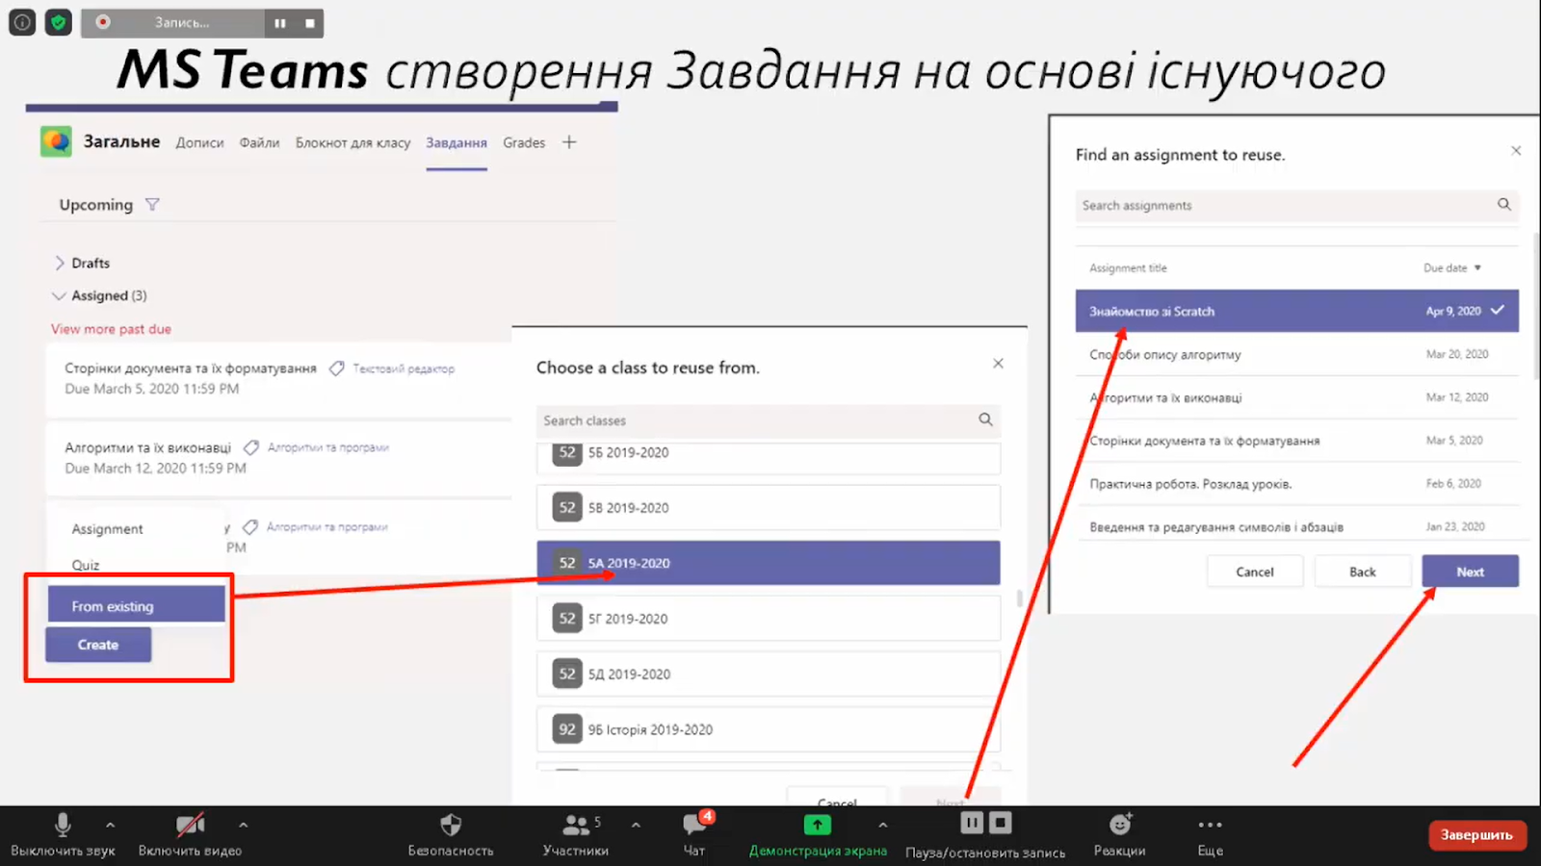Select Алгоритми та їх виконавці in reuse list
The width and height of the screenshot is (1541, 866).
pyautogui.click(x=1296, y=397)
